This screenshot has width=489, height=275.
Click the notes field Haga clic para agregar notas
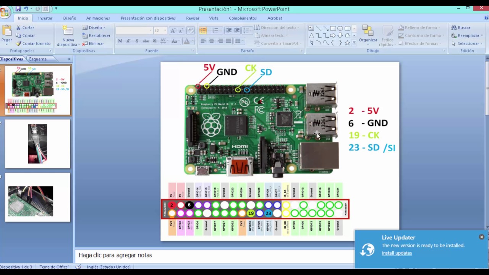pos(214,255)
